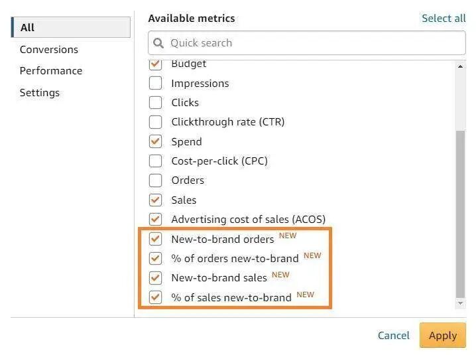Uncheck the Budget metric
Image resolution: width=476 pixels, height=355 pixels.
155,64
